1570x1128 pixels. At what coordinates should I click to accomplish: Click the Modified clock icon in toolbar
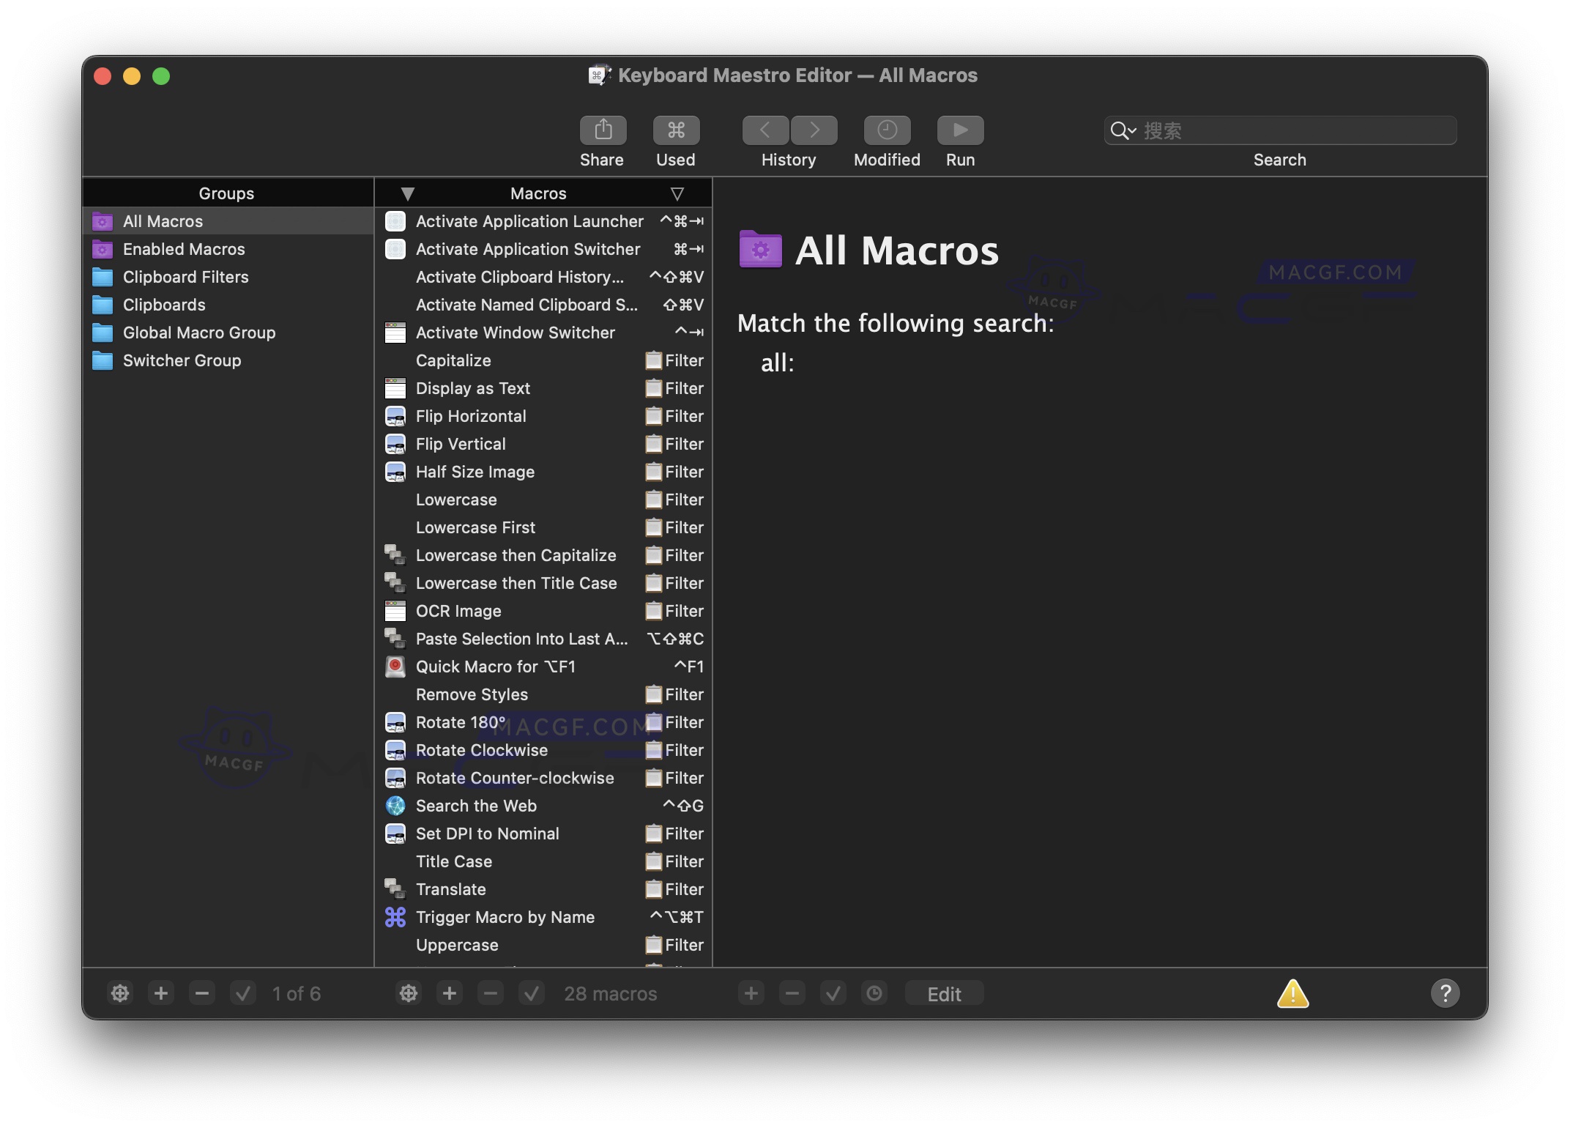point(886,130)
